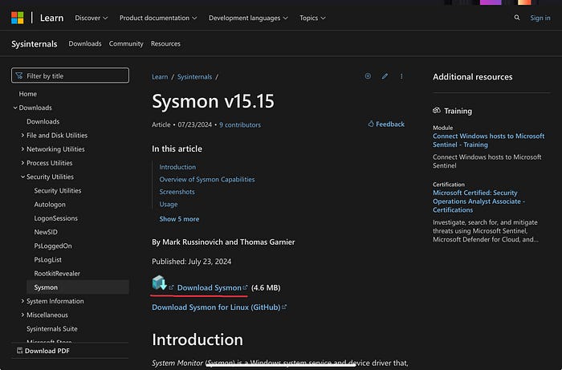Click the add to collection plus icon

pos(368,76)
